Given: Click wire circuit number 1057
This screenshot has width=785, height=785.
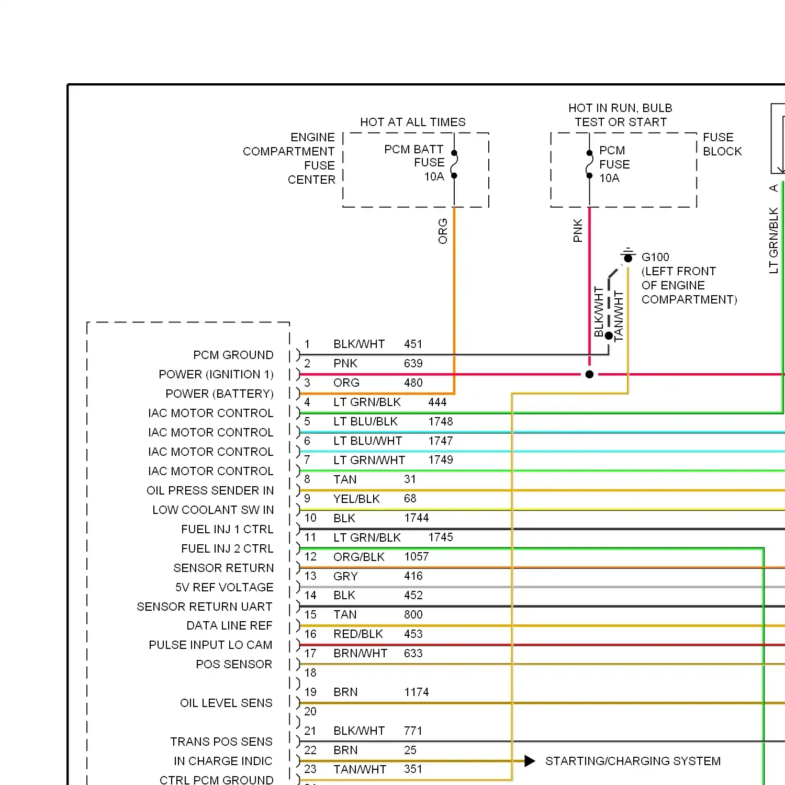Looking at the screenshot, I should 416,556.
